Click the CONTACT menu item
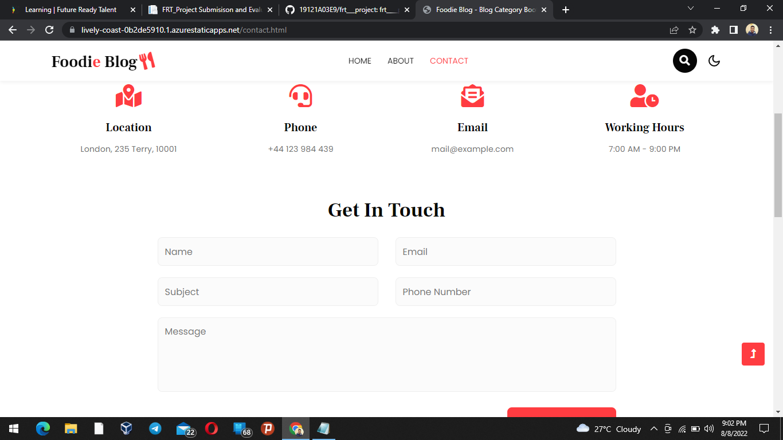 tap(449, 61)
